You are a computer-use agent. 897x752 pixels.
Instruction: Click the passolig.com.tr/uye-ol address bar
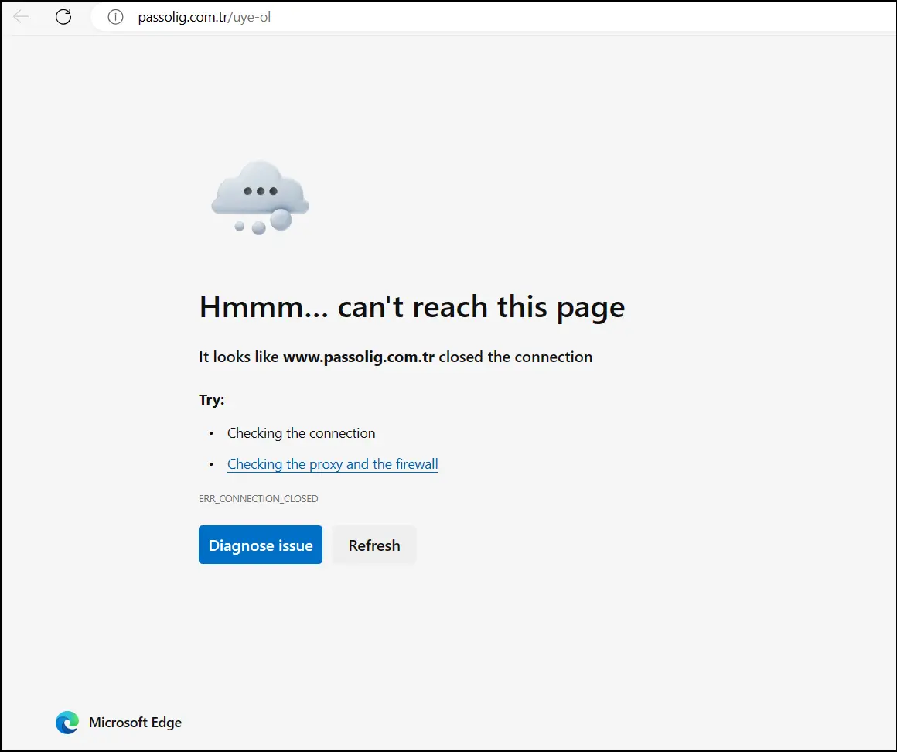pos(493,17)
